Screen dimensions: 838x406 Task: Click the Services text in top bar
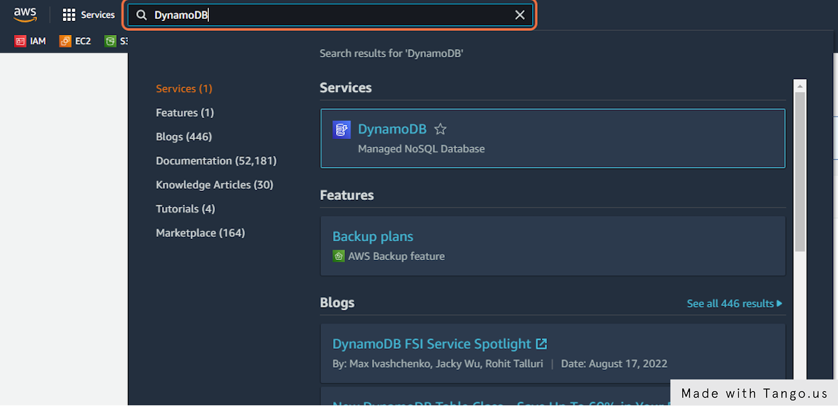point(98,15)
